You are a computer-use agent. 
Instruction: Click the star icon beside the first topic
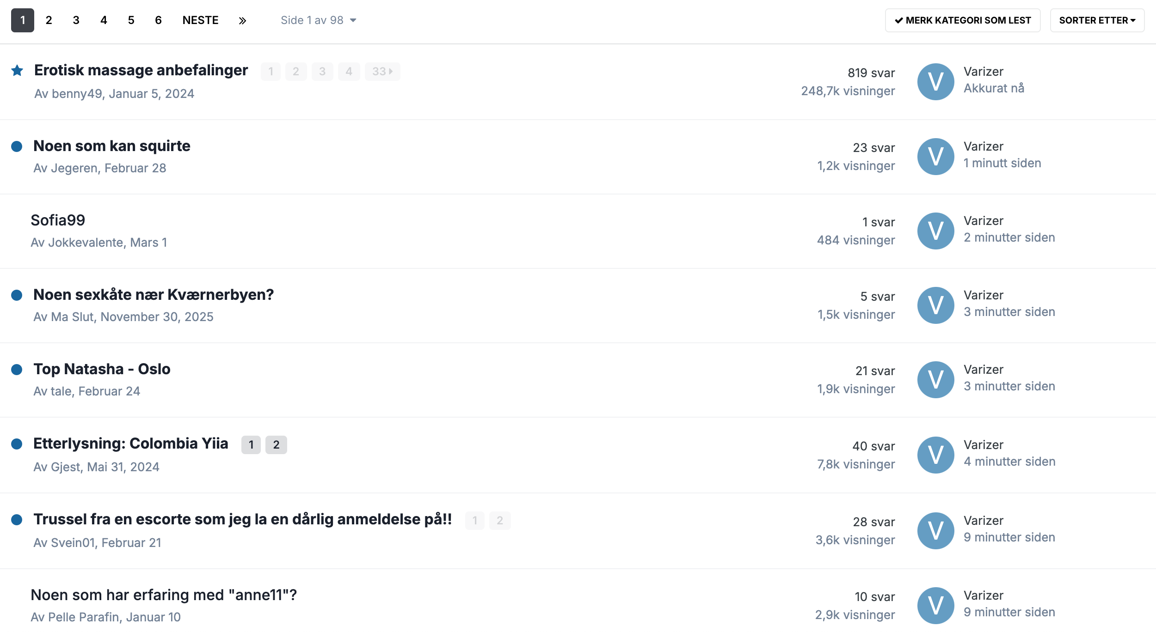click(x=17, y=71)
